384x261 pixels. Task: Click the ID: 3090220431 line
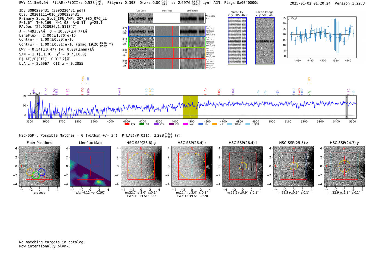point(52,10)
